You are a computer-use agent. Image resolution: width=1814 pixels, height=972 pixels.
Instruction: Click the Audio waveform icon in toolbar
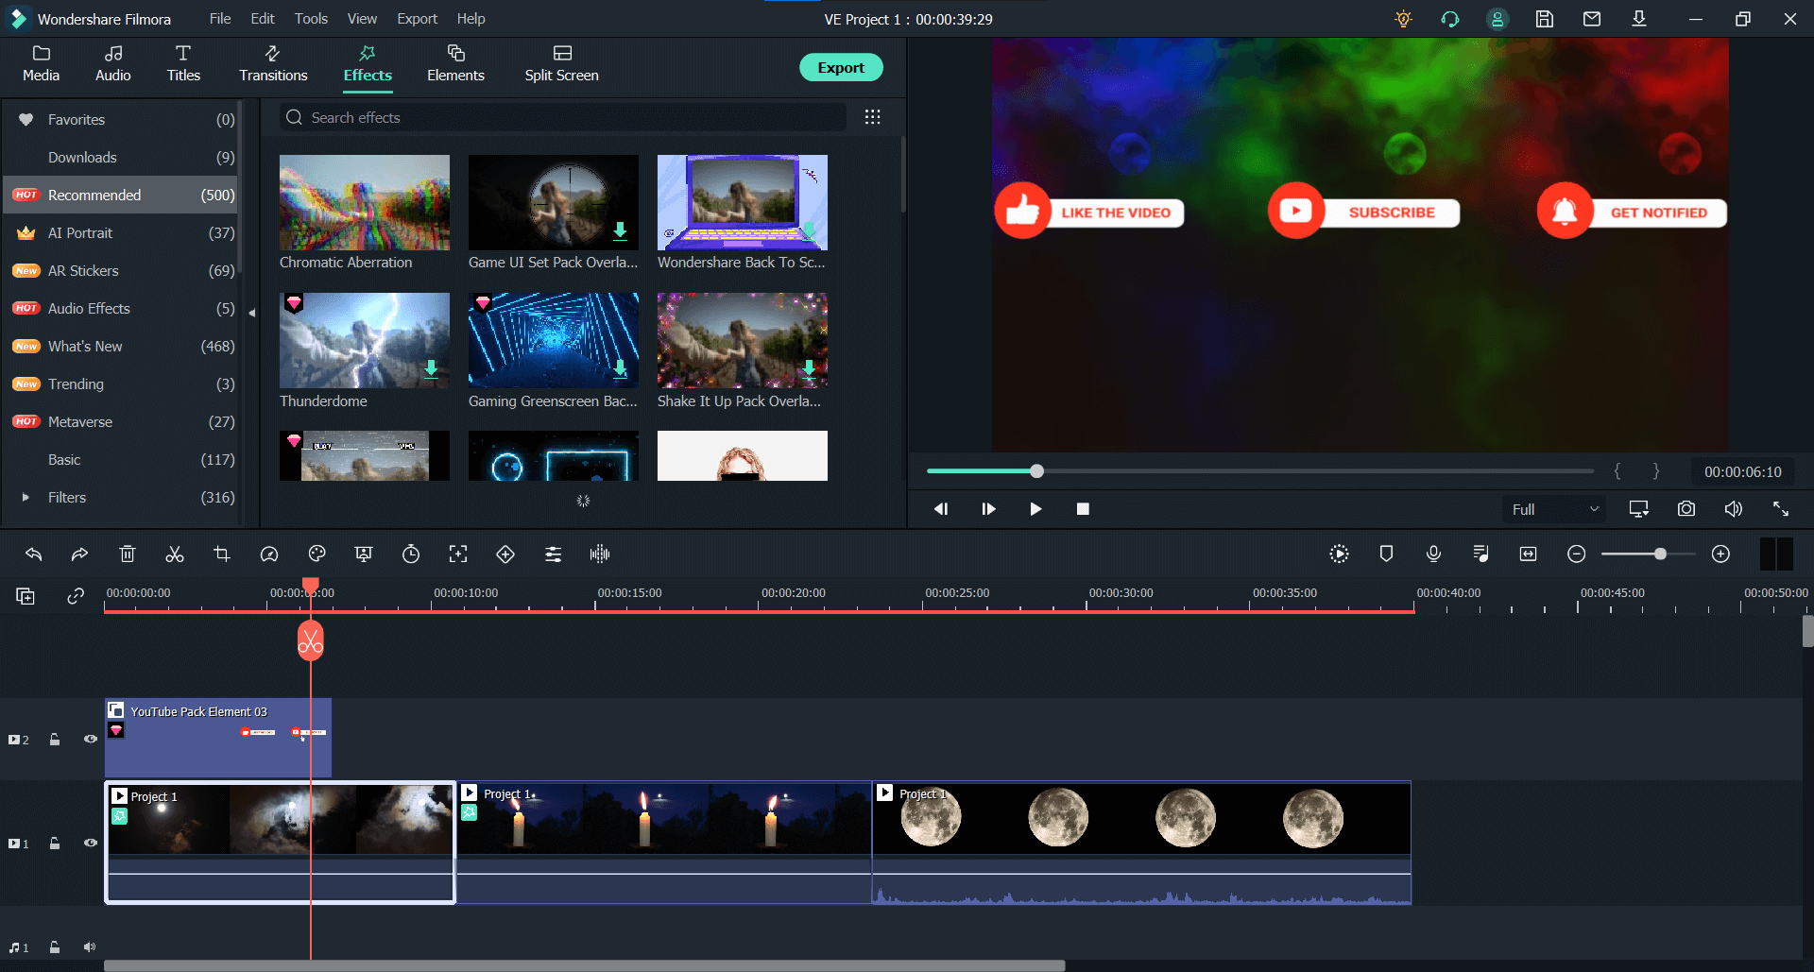click(600, 554)
